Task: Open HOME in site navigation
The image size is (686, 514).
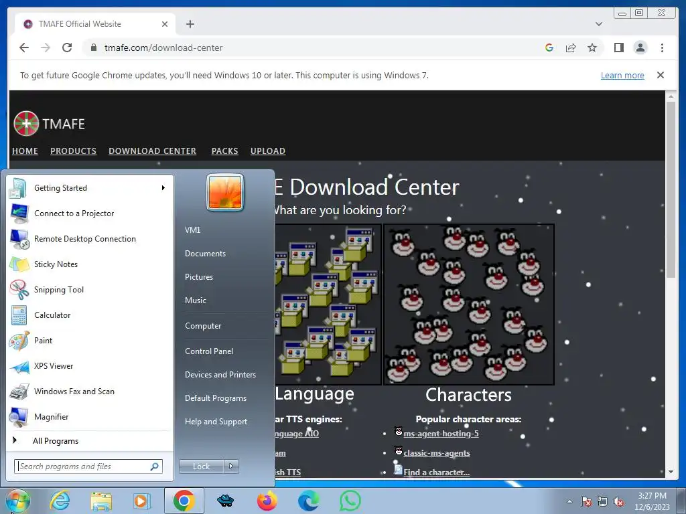Action: (x=25, y=151)
